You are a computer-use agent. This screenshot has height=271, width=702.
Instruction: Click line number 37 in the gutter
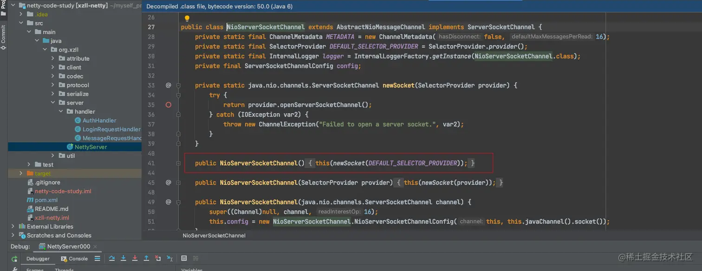pos(151,124)
